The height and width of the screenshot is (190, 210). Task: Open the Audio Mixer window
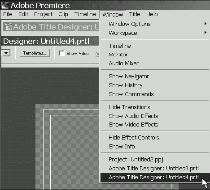155,63
